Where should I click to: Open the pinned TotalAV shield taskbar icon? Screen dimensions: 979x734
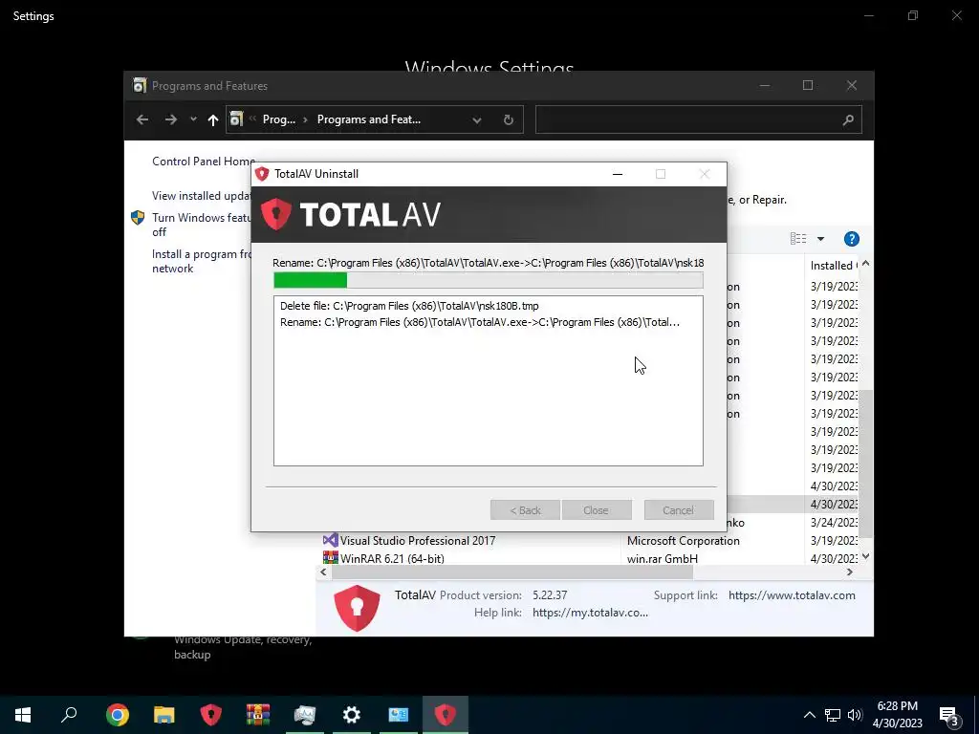(211, 715)
